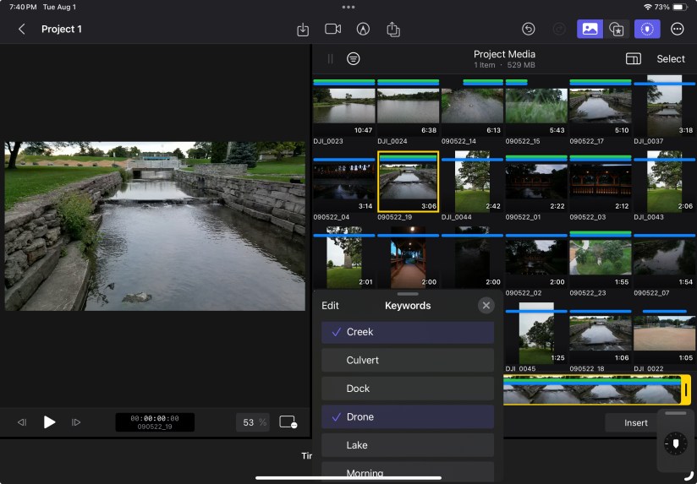Click the undo arrow icon
The height and width of the screenshot is (484, 697).
click(x=529, y=29)
